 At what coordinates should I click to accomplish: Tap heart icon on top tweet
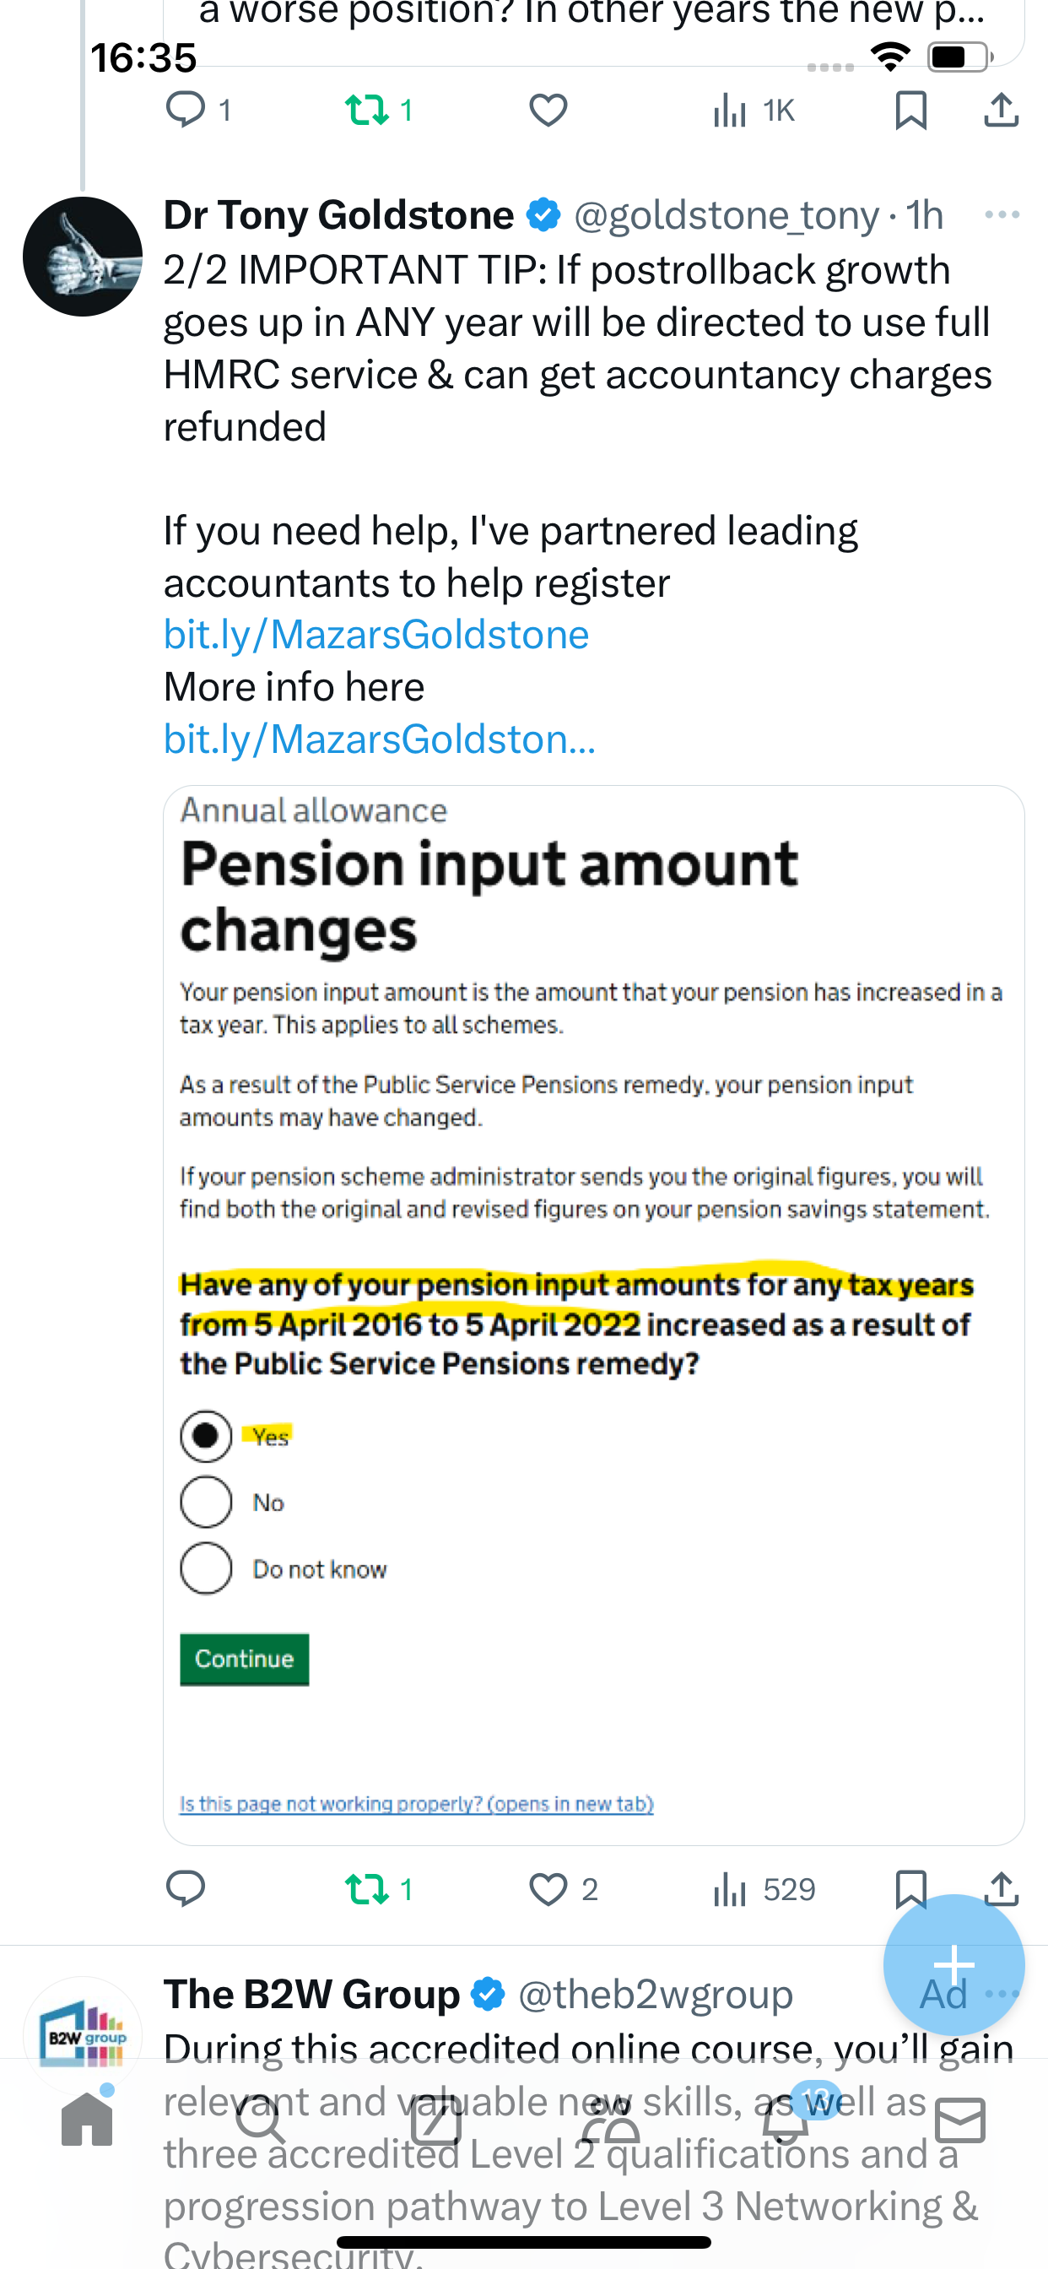click(x=548, y=111)
